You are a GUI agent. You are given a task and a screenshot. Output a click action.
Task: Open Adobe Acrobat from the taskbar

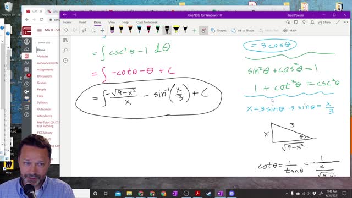pos(197,193)
